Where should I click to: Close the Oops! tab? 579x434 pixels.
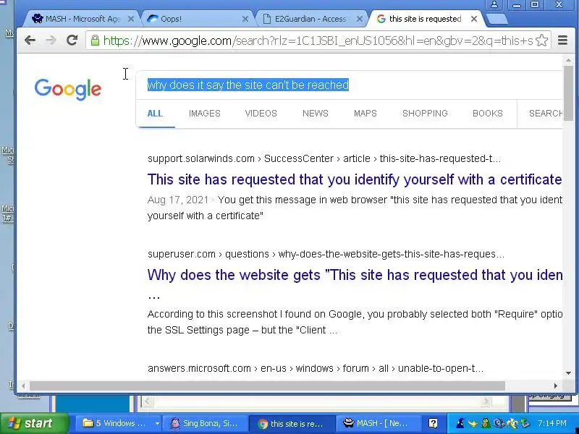[x=245, y=19]
